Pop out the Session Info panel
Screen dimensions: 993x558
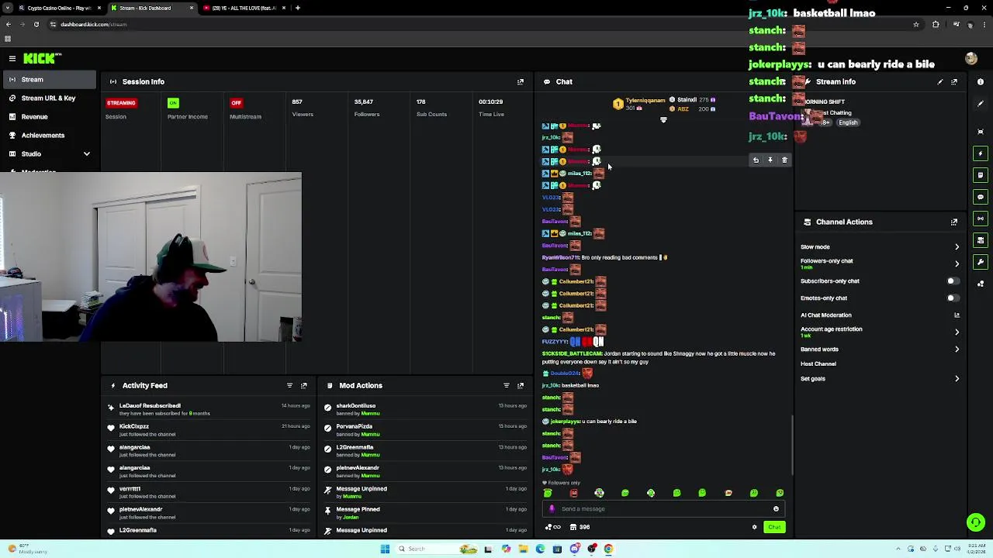click(521, 81)
